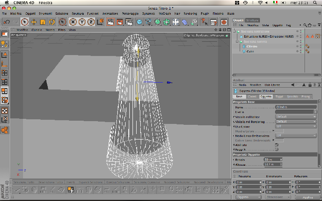Open the Usa Colore dropdown
Screen dimensions: 322x201
point(296,126)
